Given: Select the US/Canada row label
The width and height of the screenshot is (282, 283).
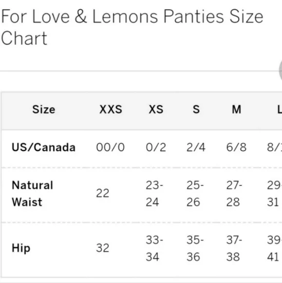Looking at the screenshot, I should point(44,147).
